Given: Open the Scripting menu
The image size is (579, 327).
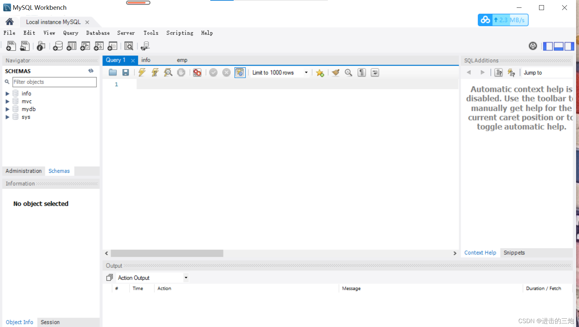Looking at the screenshot, I should click(x=179, y=33).
